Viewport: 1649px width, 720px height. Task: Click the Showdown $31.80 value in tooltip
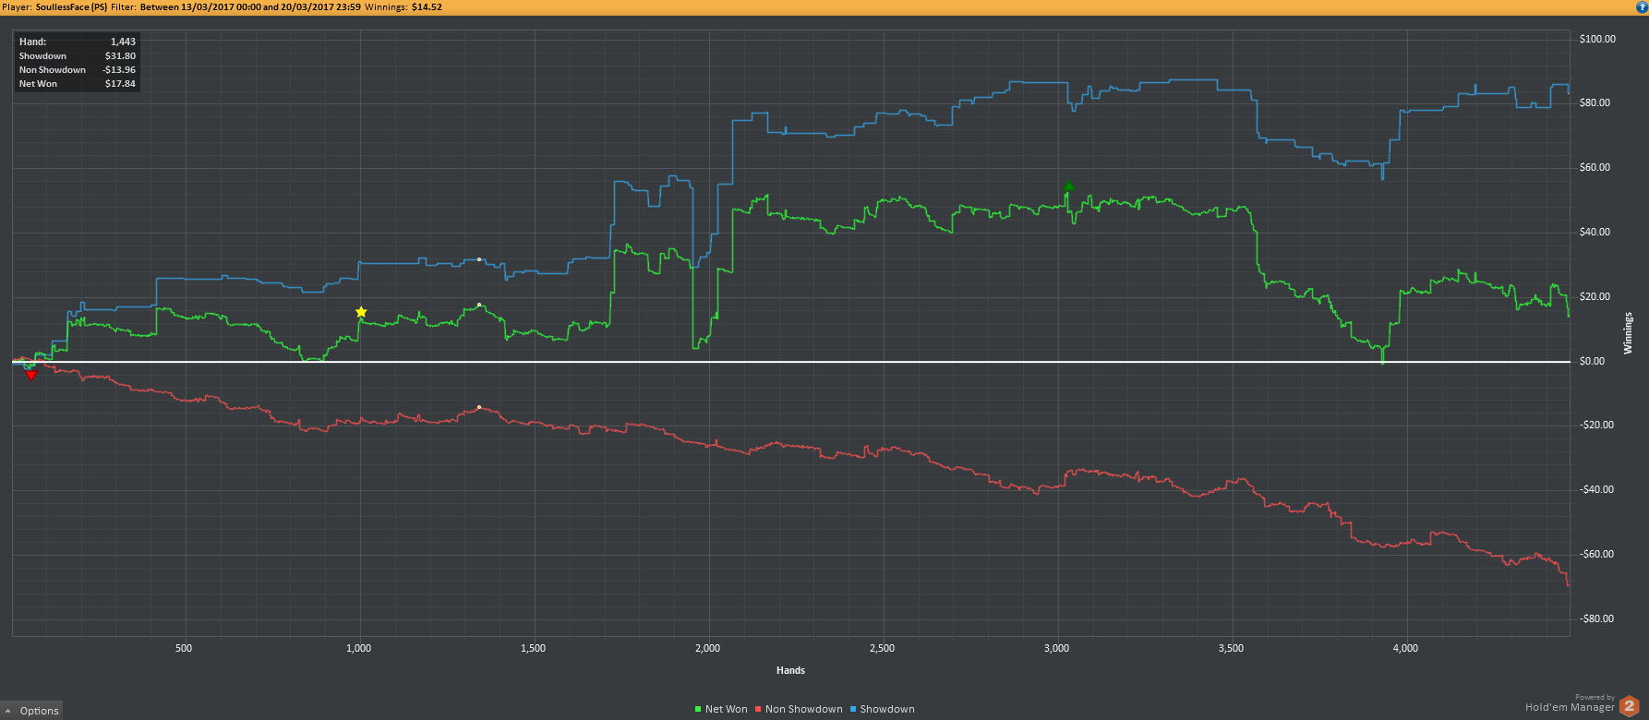click(x=120, y=55)
